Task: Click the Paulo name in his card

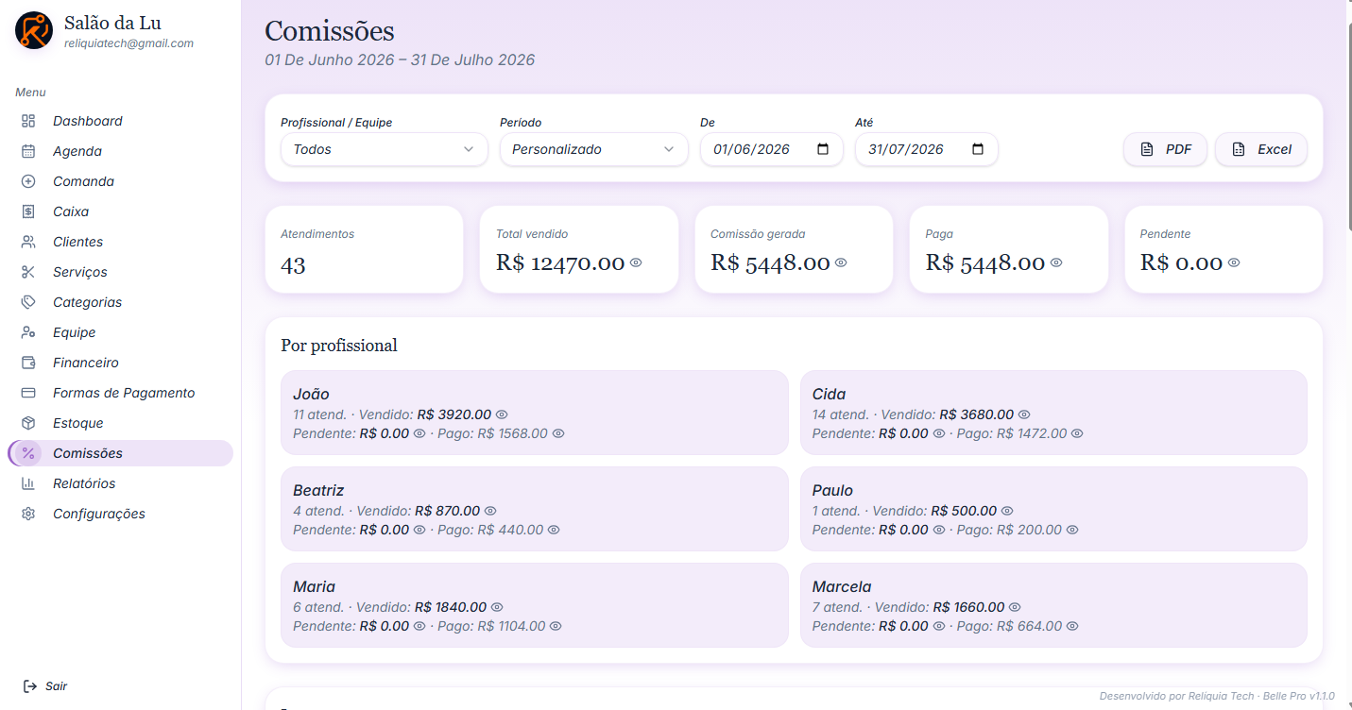Action: (832, 490)
